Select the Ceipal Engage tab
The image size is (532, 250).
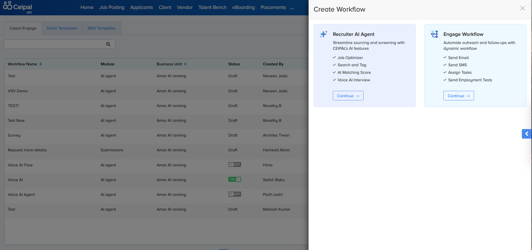tap(23, 28)
